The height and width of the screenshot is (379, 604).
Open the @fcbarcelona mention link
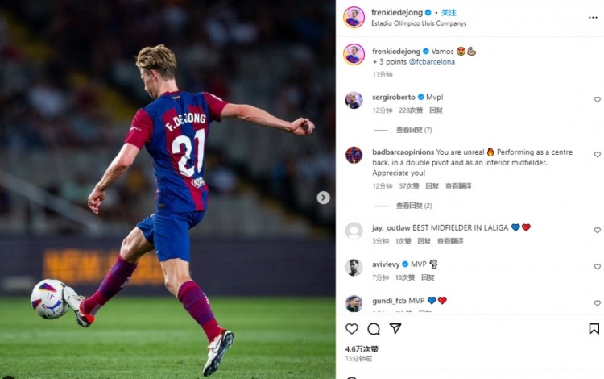coord(432,62)
